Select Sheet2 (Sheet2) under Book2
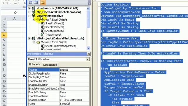The width and height of the screenshot is (188, 106). coord(55,27)
